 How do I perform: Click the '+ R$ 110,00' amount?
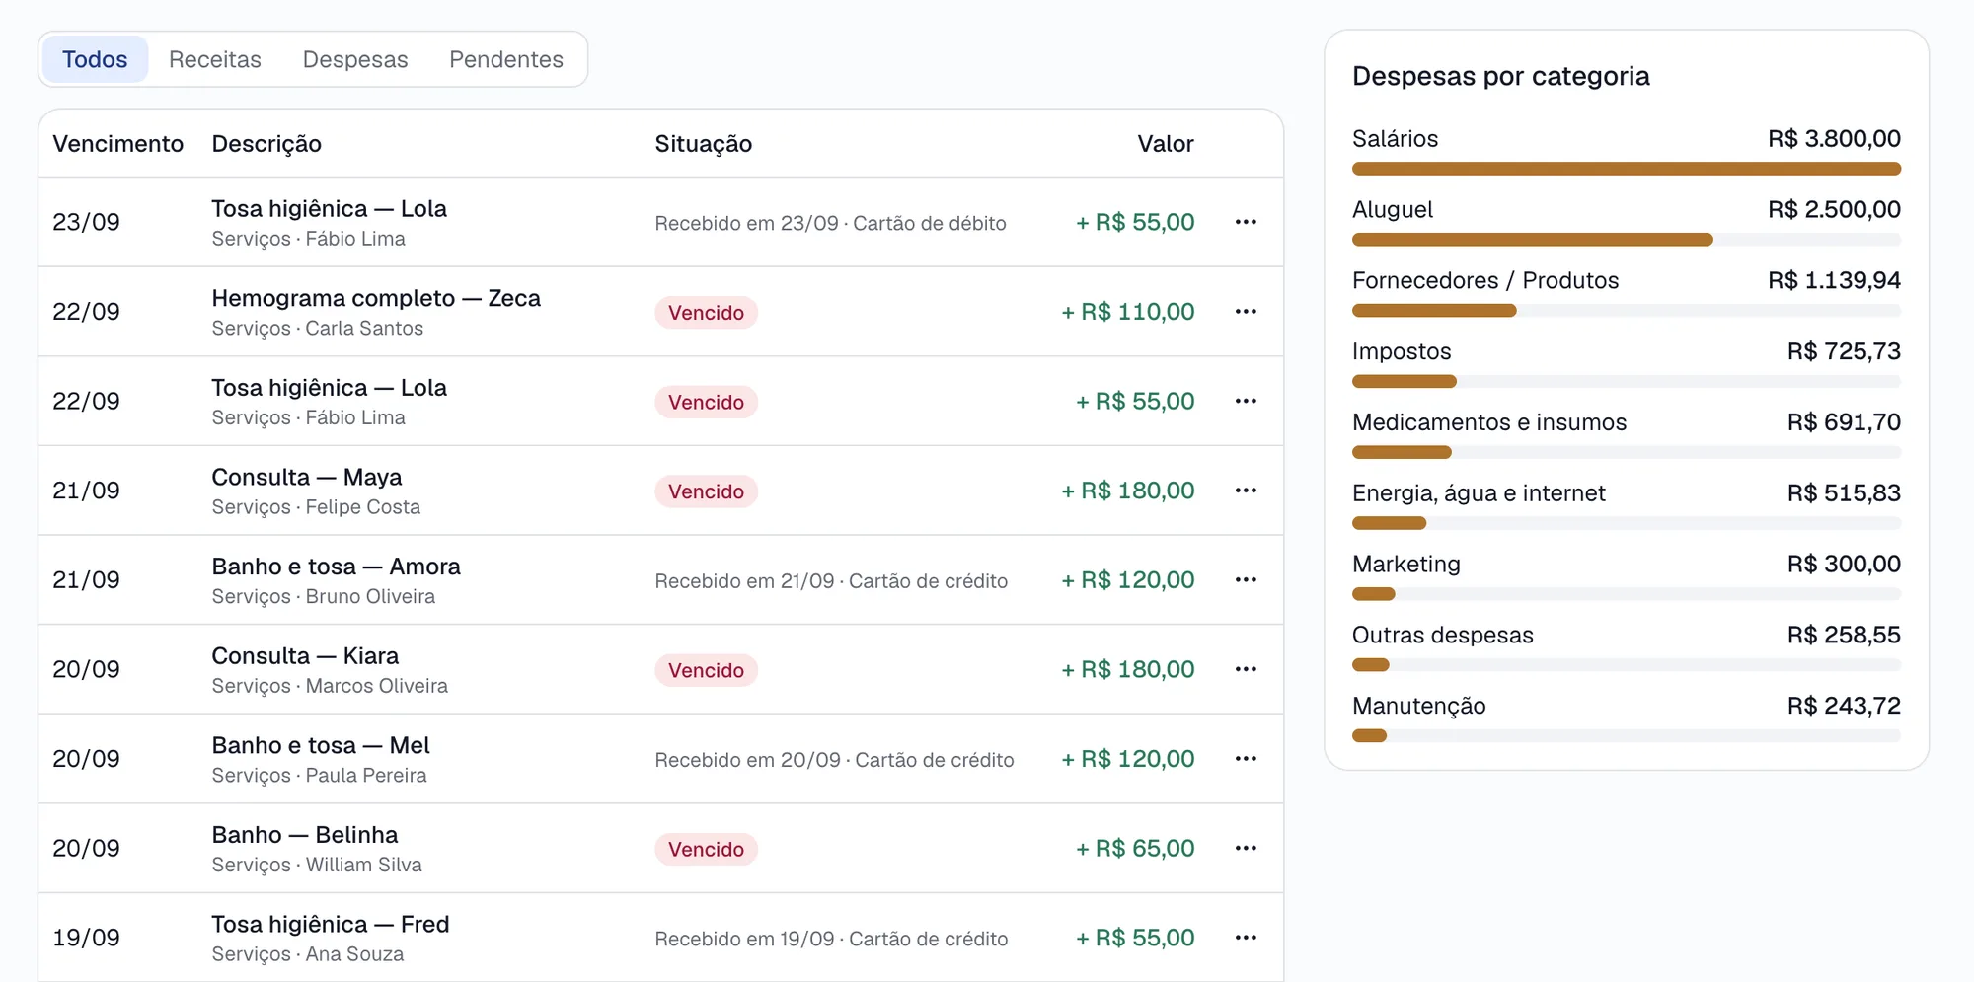point(1128,312)
